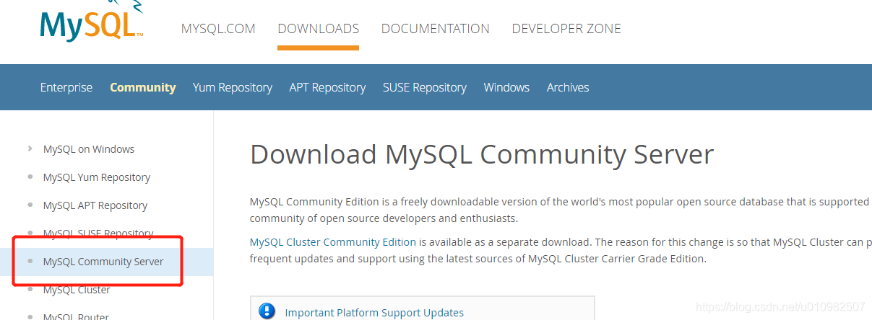Follow the MySQL Cluster Community Edition link
The image size is (872, 320).
[x=333, y=241]
